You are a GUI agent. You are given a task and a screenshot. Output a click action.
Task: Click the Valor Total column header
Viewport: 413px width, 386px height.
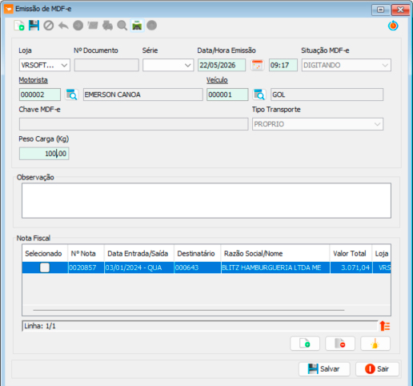click(350, 254)
